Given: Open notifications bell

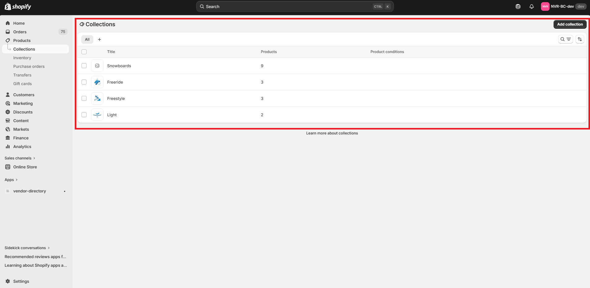Looking at the screenshot, I should [532, 6].
